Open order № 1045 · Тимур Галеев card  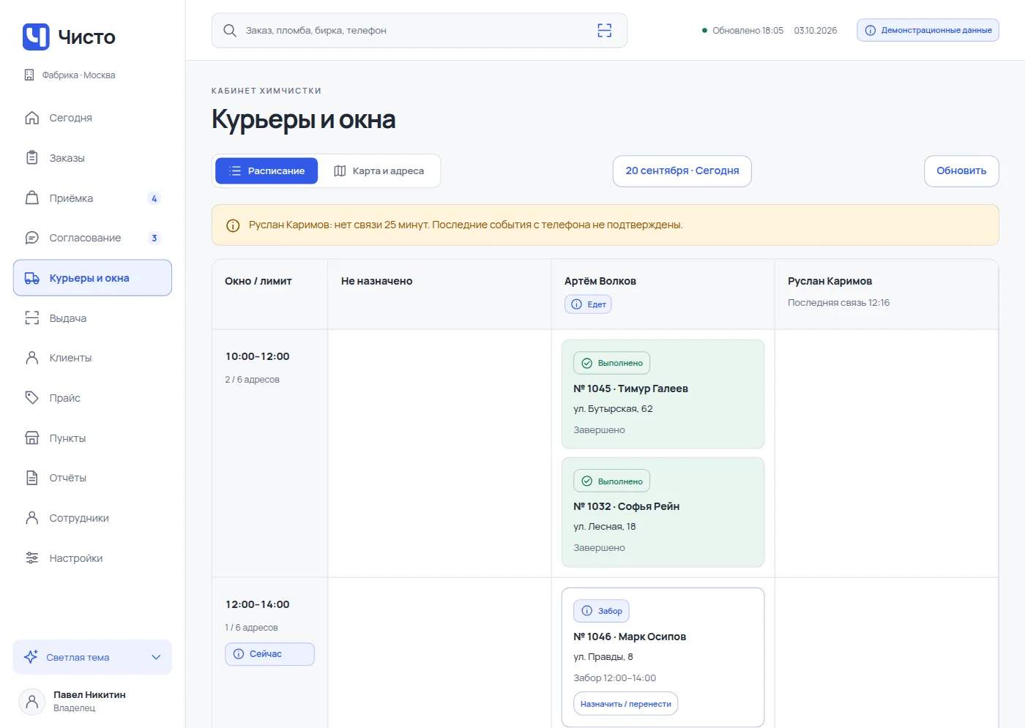pos(663,394)
